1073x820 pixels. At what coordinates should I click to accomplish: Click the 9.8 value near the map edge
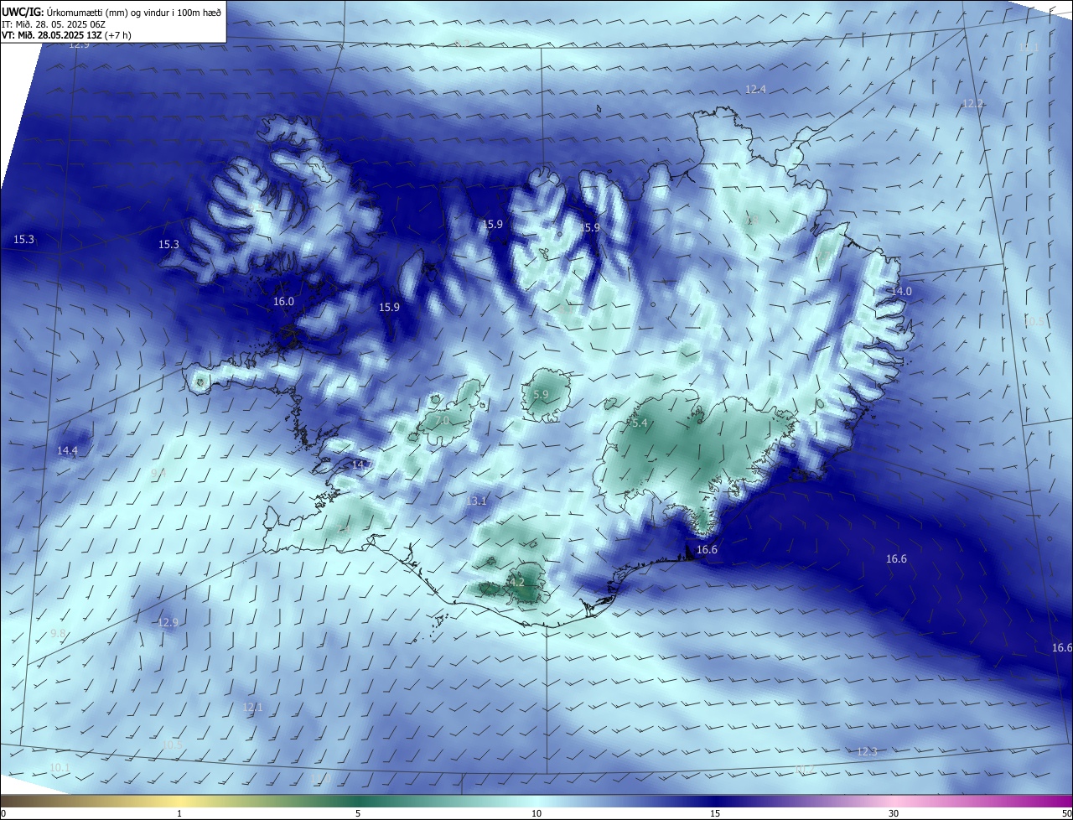58,634
